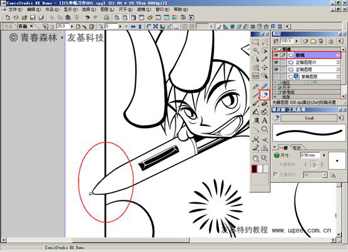Image resolution: width=348 pixels, height=252 pixels.
Task: Select the Eraser tool in the toolbox
Action: (x=264, y=95)
